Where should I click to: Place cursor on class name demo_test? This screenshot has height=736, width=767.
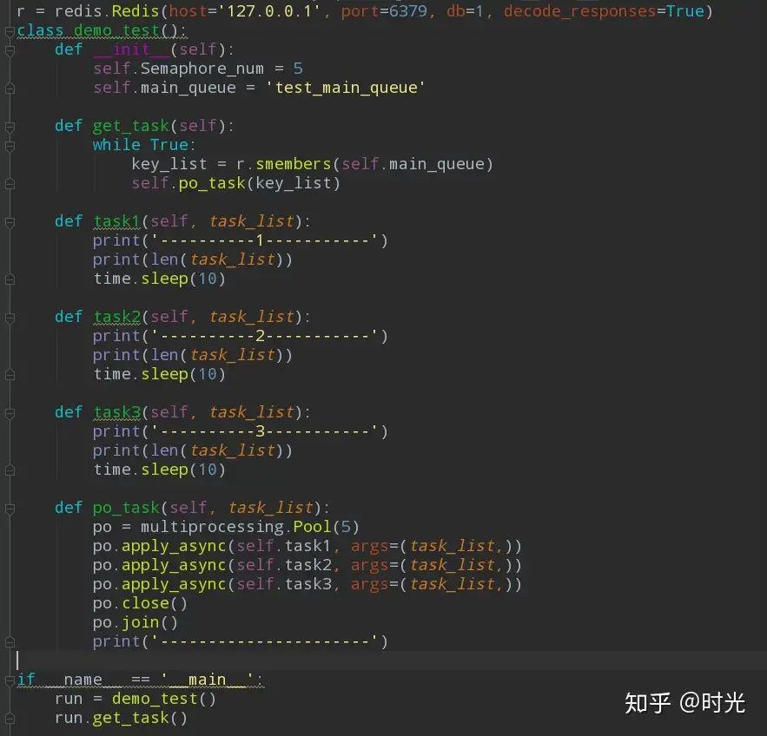117,30
